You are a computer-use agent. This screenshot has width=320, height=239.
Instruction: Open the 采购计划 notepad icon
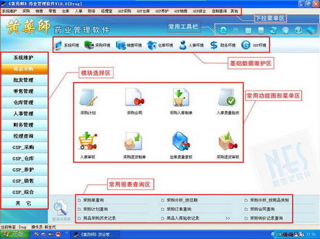coord(88,98)
